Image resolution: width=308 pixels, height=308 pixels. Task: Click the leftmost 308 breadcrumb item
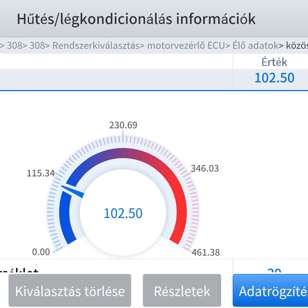[x=14, y=46]
